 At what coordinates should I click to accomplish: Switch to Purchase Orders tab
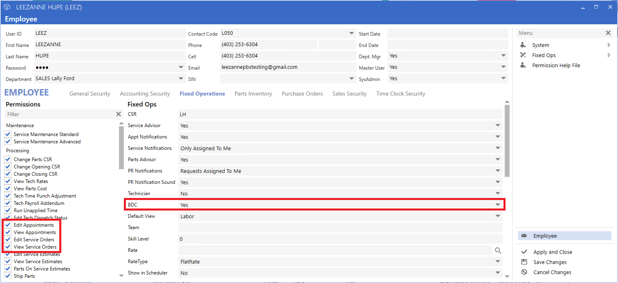click(302, 94)
